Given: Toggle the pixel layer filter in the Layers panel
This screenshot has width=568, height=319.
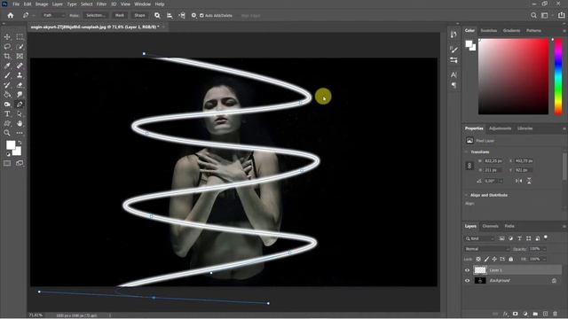Looking at the screenshot, I should coord(501,238).
